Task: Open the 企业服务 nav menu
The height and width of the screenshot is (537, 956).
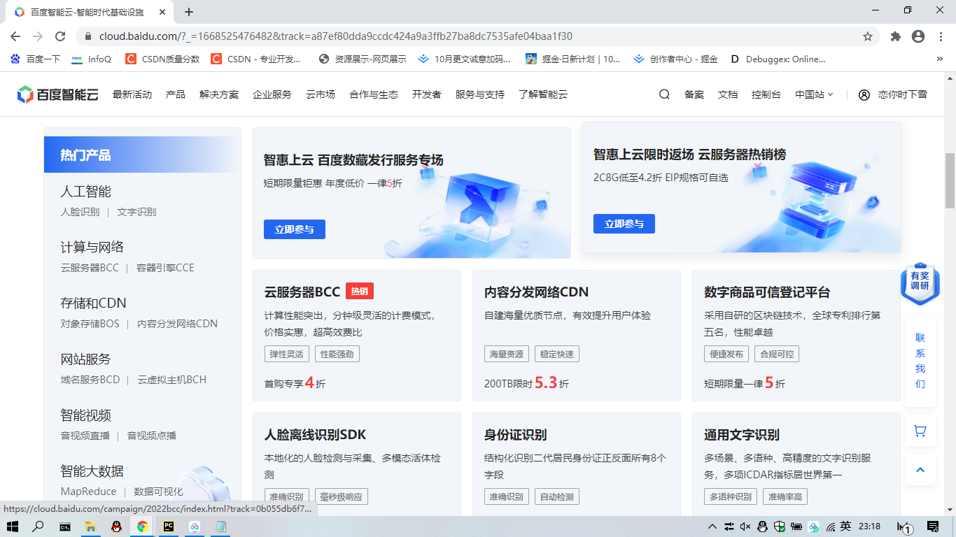Action: click(272, 94)
